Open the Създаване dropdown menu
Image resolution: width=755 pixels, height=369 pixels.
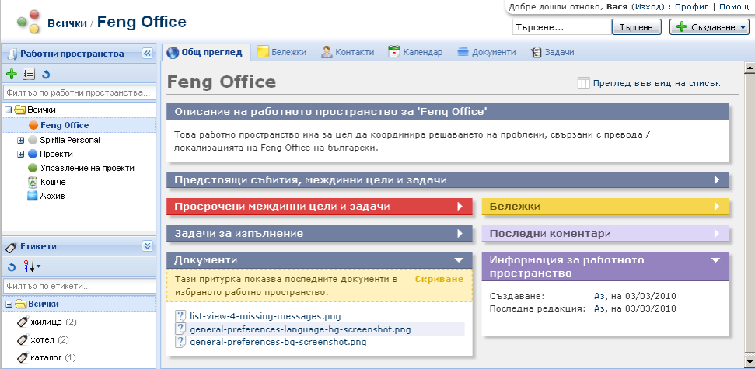tap(708, 27)
